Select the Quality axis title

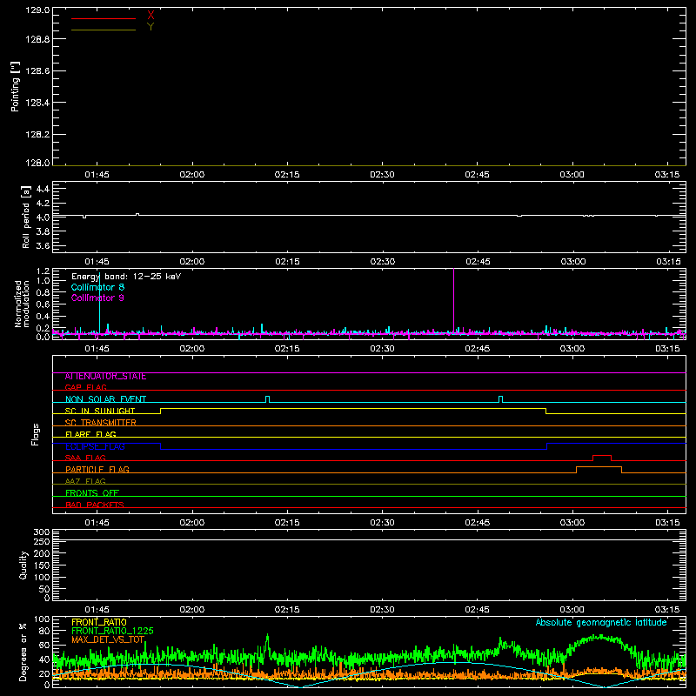[23, 565]
